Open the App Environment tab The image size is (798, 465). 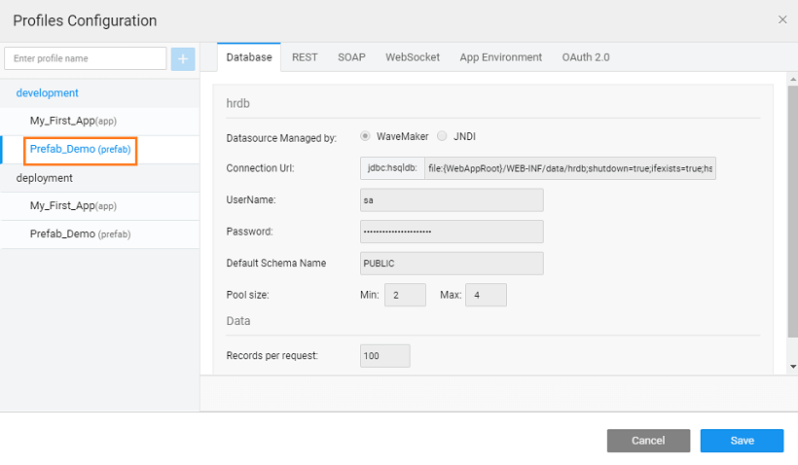500,57
